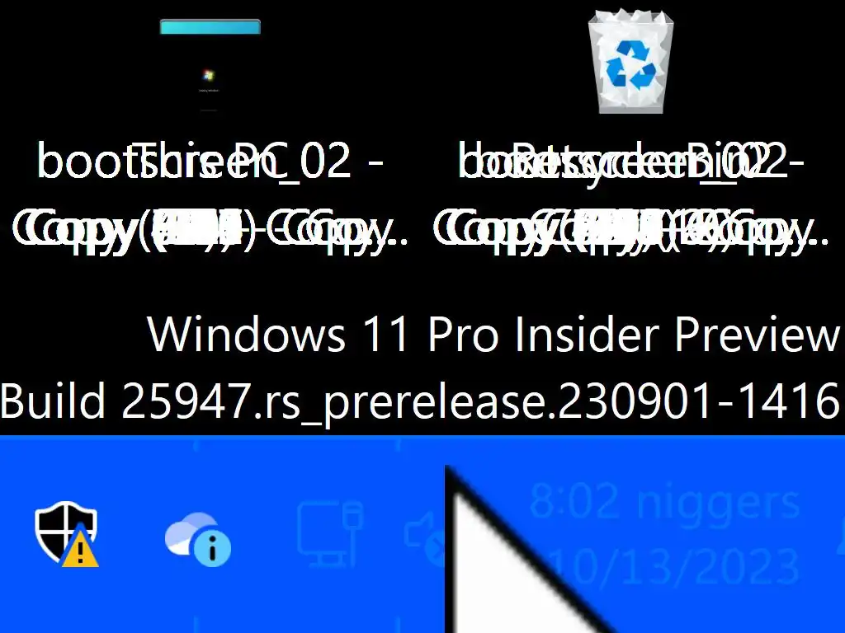Open the OneDrive cloud tray icon
This screenshot has height=633, width=845.
click(198, 539)
